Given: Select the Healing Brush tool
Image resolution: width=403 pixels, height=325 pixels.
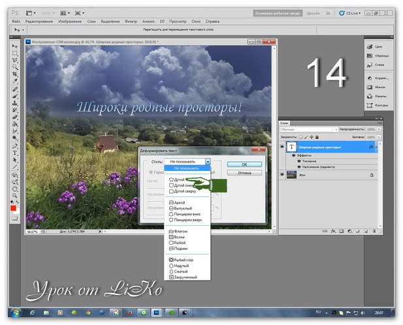Looking at the screenshot, I should [x=15, y=89].
